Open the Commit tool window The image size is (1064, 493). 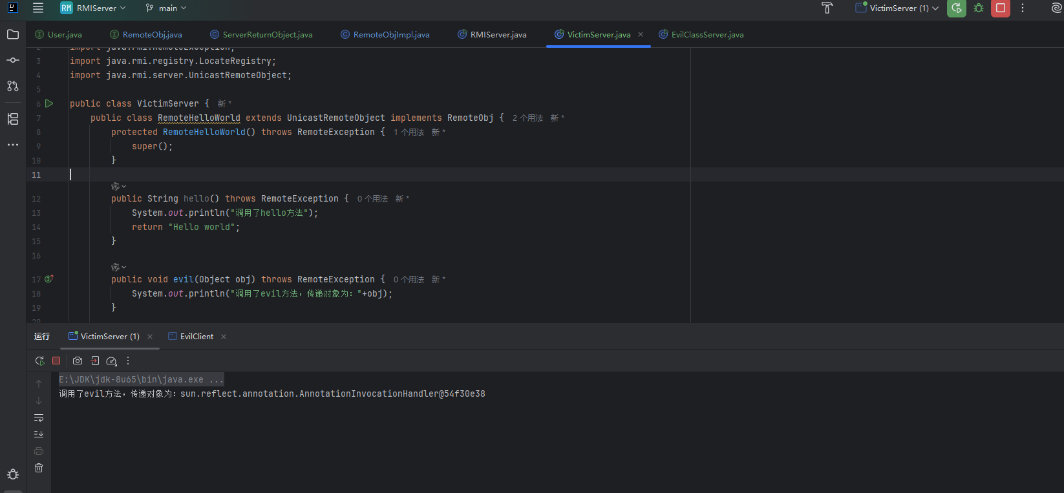[x=13, y=60]
